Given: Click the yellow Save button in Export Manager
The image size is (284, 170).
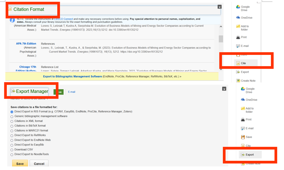Looking at the screenshot, I should [x=20, y=163].
